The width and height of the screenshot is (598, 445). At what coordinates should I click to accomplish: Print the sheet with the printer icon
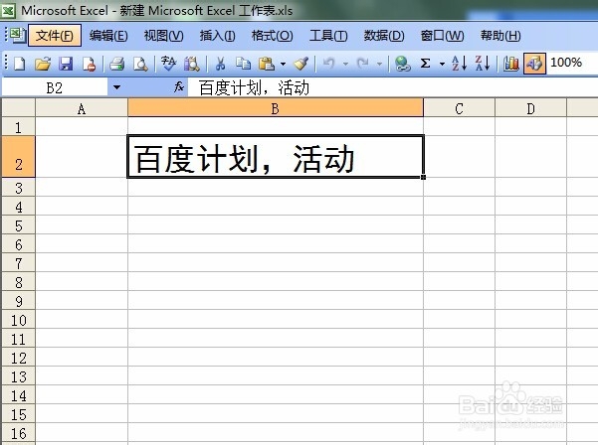(x=117, y=64)
